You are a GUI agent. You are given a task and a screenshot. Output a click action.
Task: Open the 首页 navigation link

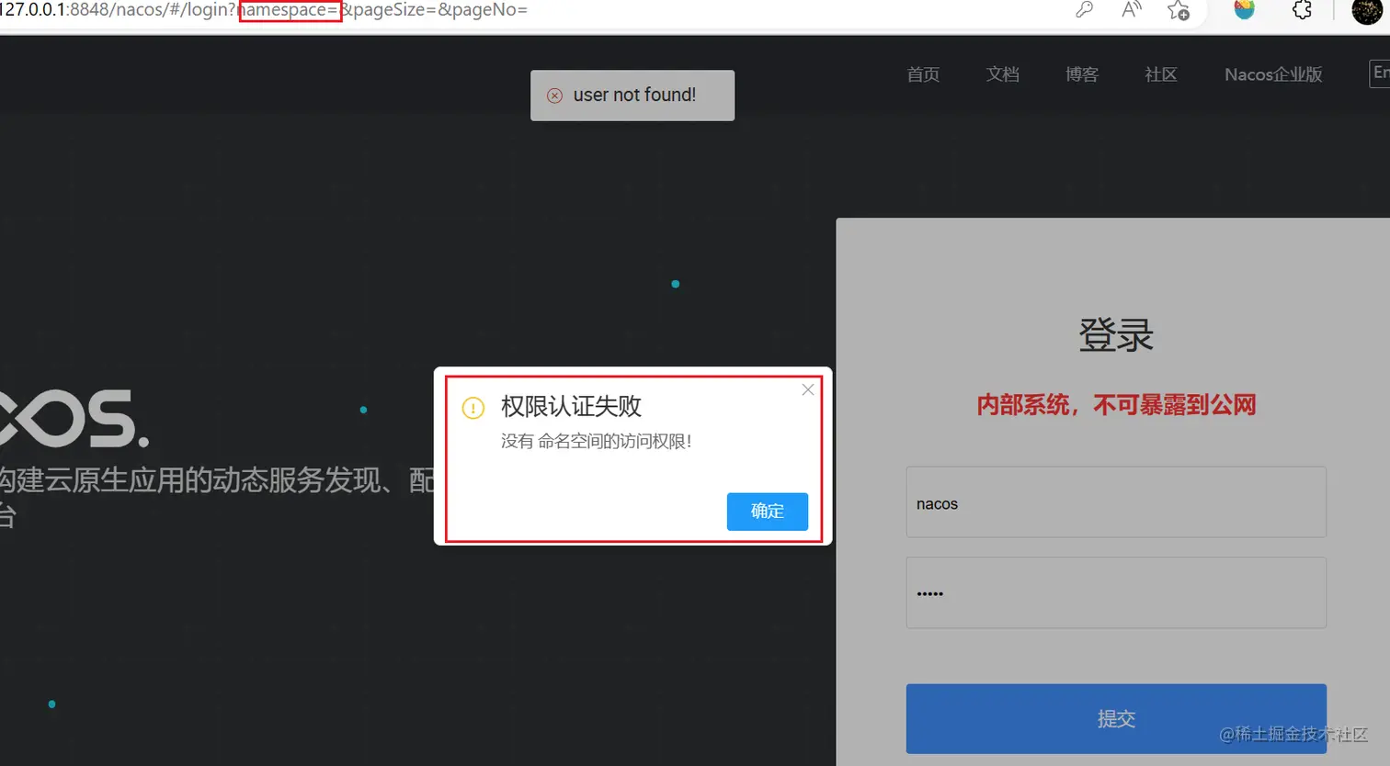pyautogui.click(x=923, y=74)
